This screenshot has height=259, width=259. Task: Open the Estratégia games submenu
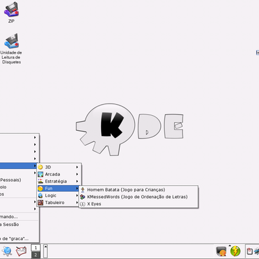tap(58, 181)
